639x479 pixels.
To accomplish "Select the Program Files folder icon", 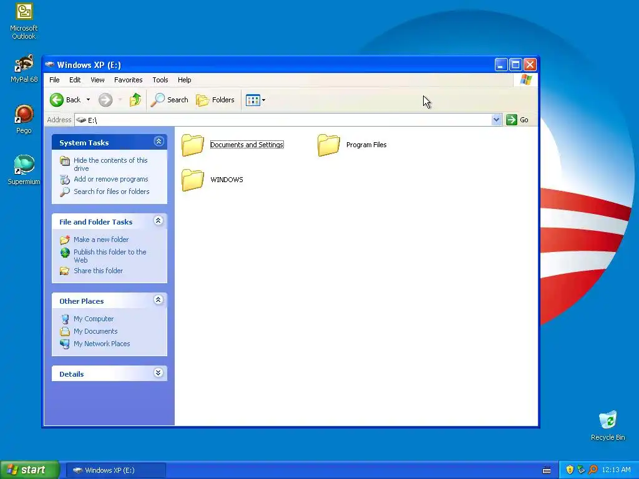I will click(328, 145).
